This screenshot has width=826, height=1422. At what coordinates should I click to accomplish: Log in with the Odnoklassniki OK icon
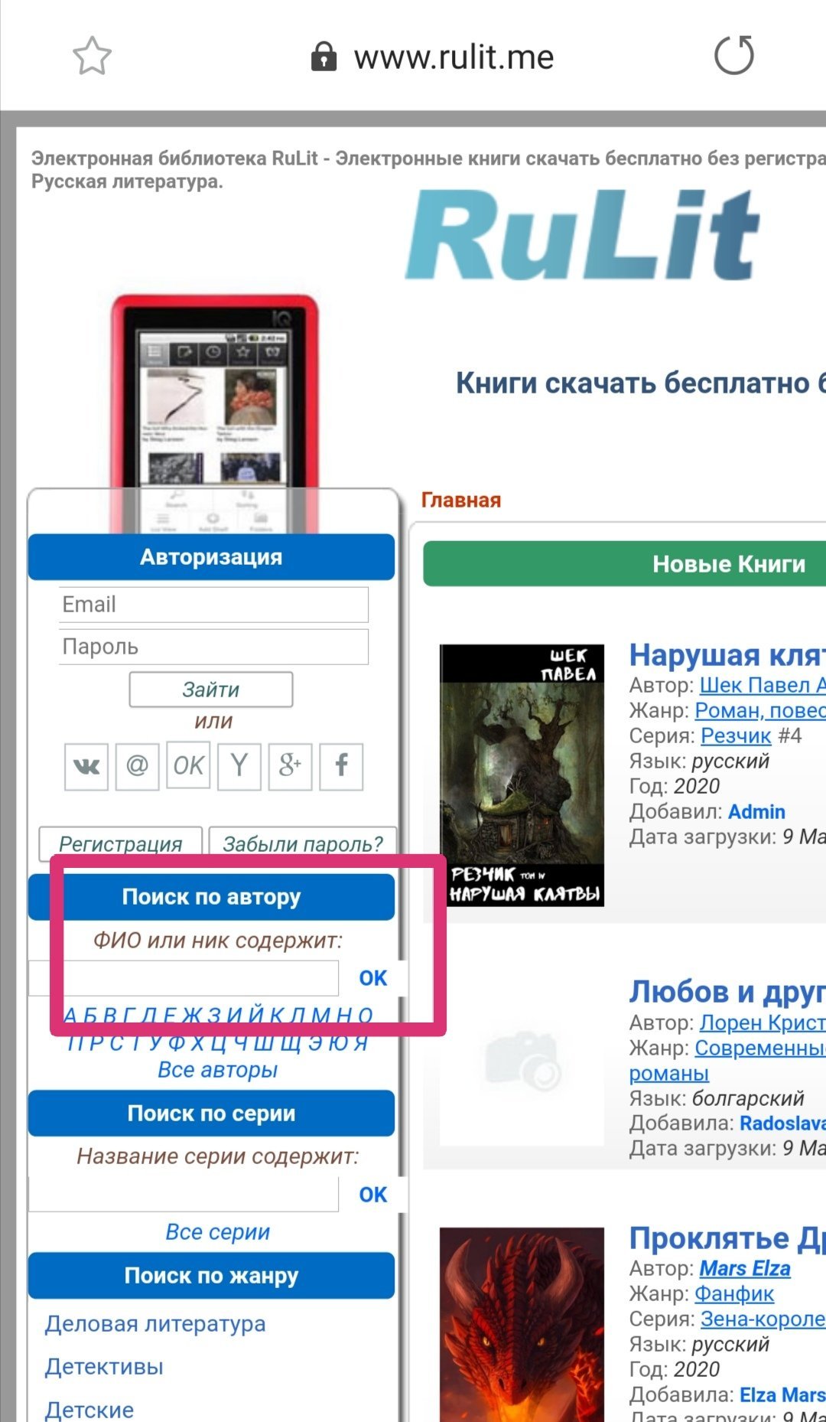click(x=188, y=766)
